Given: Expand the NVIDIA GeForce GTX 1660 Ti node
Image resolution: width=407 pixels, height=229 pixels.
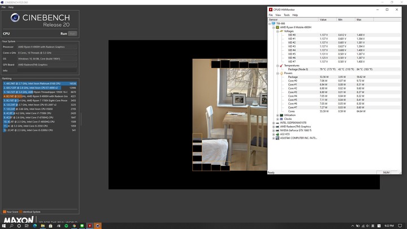Looking at the screenshot, I should (274, 131).
